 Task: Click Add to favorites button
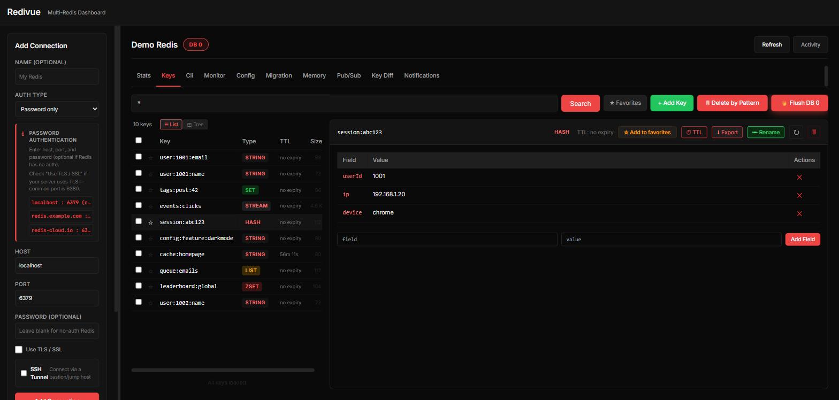point(647,132)
